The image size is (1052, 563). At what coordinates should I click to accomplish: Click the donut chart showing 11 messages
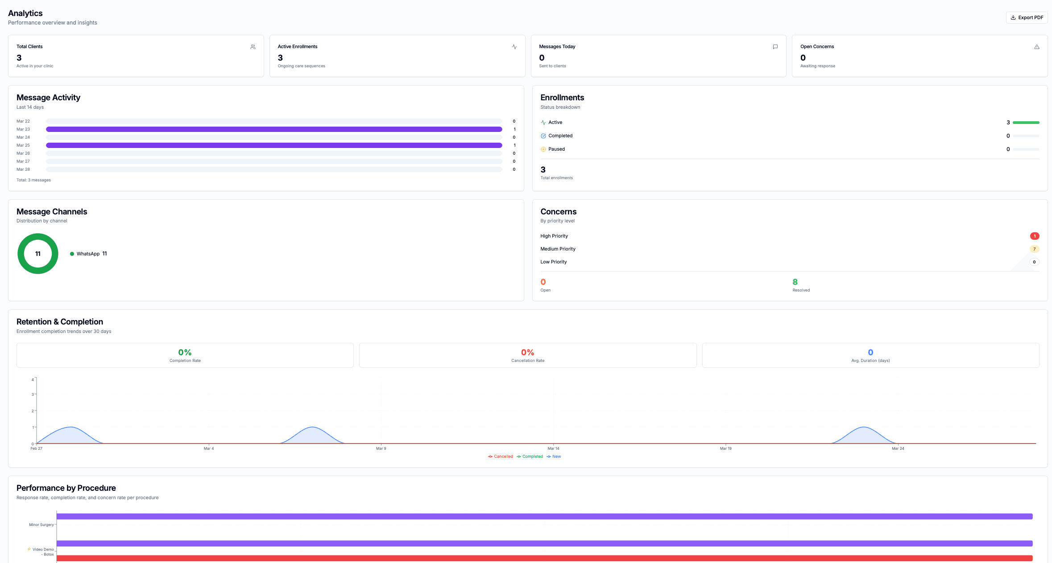coord(37,254)
